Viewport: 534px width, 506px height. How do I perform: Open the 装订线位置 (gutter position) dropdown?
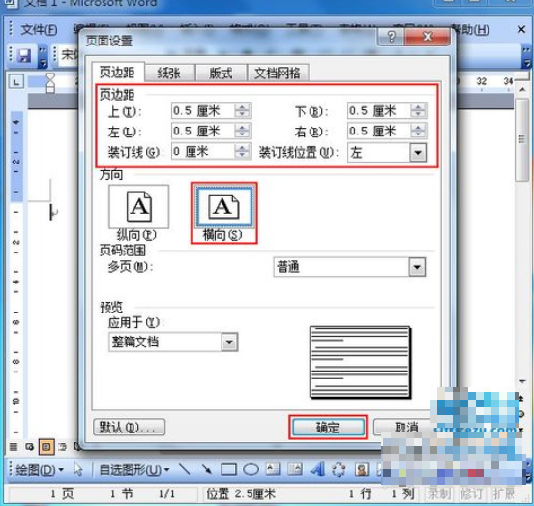[x=418, y=152]
